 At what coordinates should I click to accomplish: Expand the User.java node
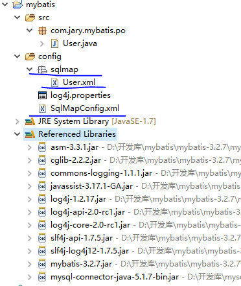pyautogui.click(x=42, y=43)
